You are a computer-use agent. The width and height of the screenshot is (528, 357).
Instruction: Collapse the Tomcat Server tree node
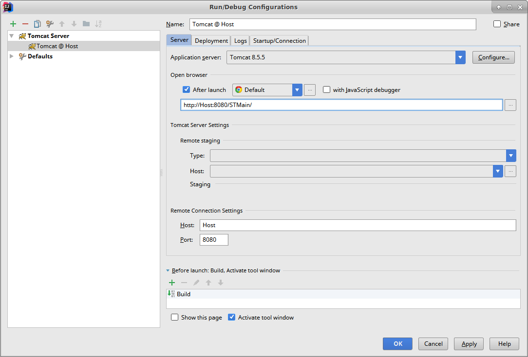pos(12,36)
